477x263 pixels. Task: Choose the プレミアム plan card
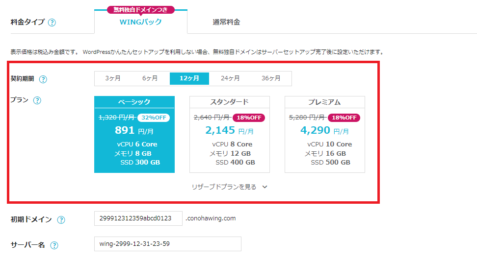click(x=325, y=135)
